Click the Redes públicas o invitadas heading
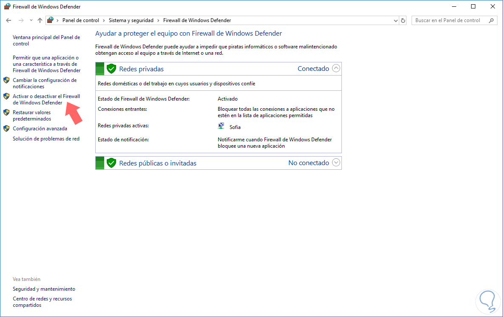This screenshot has width=503, height=317. (x=158, y=163)
